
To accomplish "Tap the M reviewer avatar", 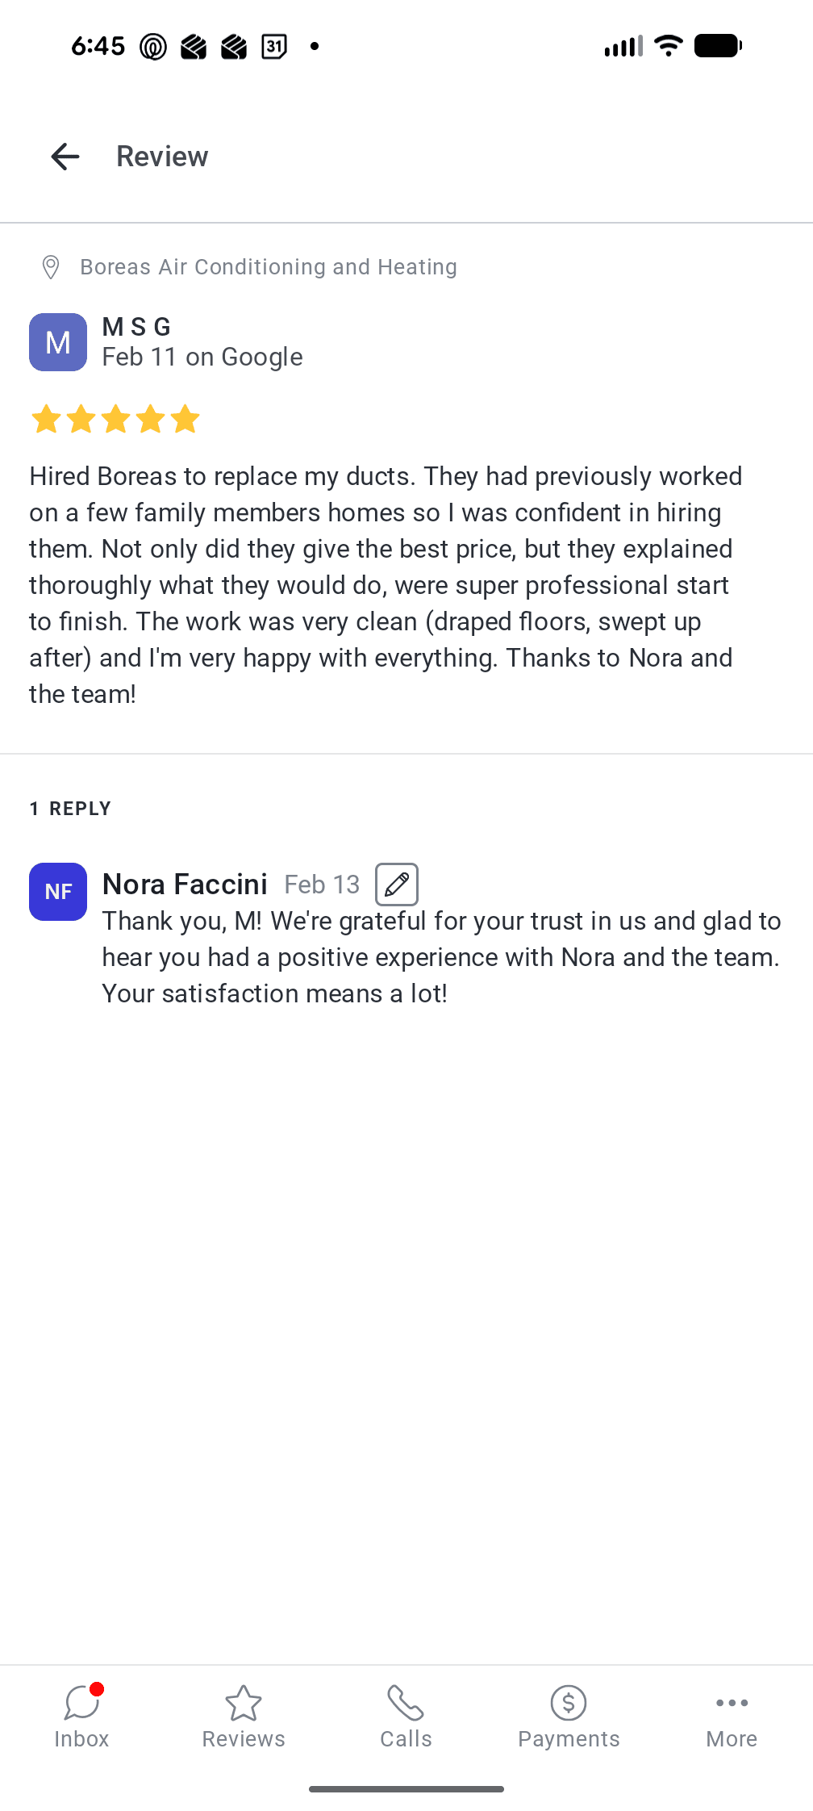I will [58, 342].
